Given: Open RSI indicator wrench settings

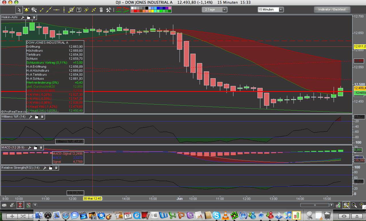Looking at the screenshot, I should [x=45, y=168].
